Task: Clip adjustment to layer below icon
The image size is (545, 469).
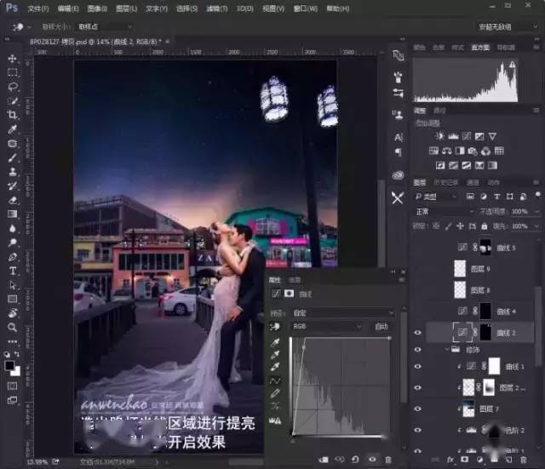Action: (x=324, y=460)
